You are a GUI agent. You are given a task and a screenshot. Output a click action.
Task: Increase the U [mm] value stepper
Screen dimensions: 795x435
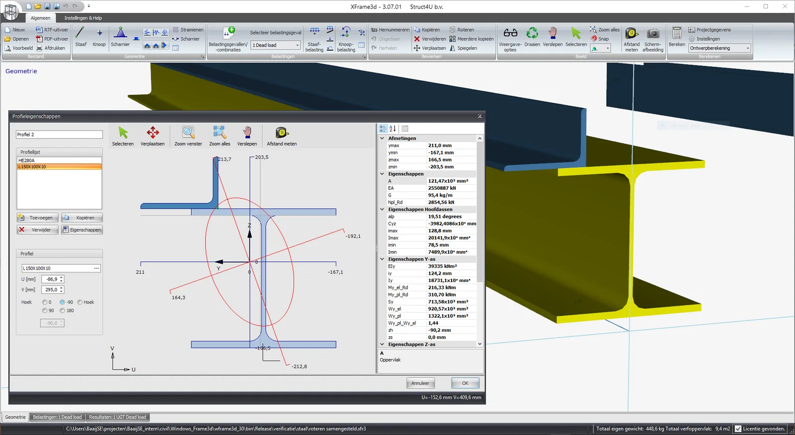tap(61, 278)
